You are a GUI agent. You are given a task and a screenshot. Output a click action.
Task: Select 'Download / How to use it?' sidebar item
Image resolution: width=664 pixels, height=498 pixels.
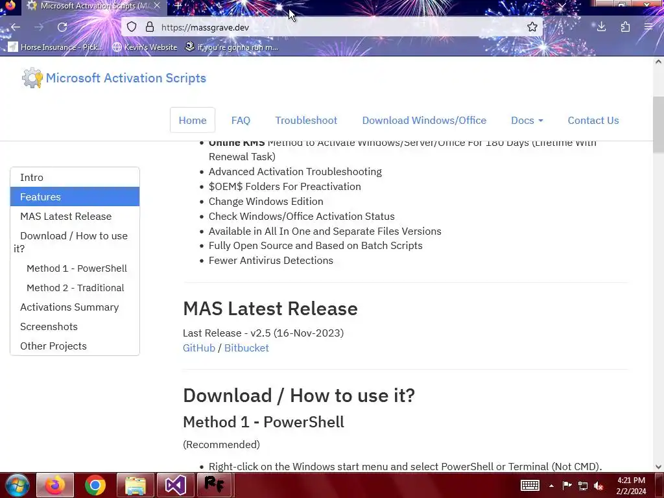(x=75, y=242)
